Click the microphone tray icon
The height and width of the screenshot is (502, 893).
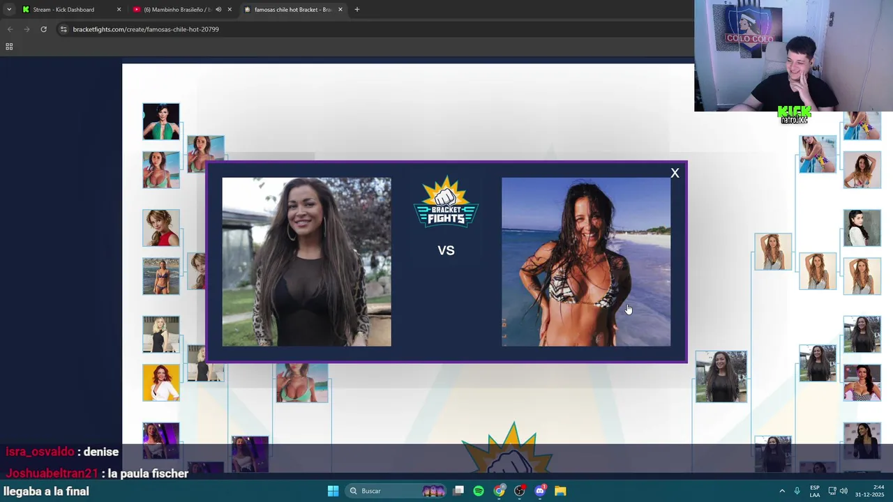(x=797, y=491)
